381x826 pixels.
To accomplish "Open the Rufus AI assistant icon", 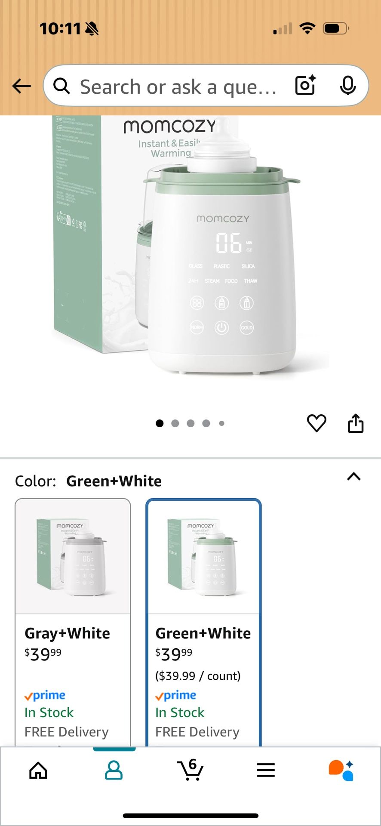I will click(x=341, y=770).
